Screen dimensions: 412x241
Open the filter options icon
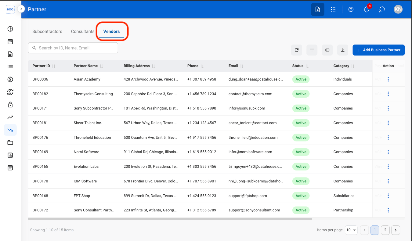pos(312,50)
